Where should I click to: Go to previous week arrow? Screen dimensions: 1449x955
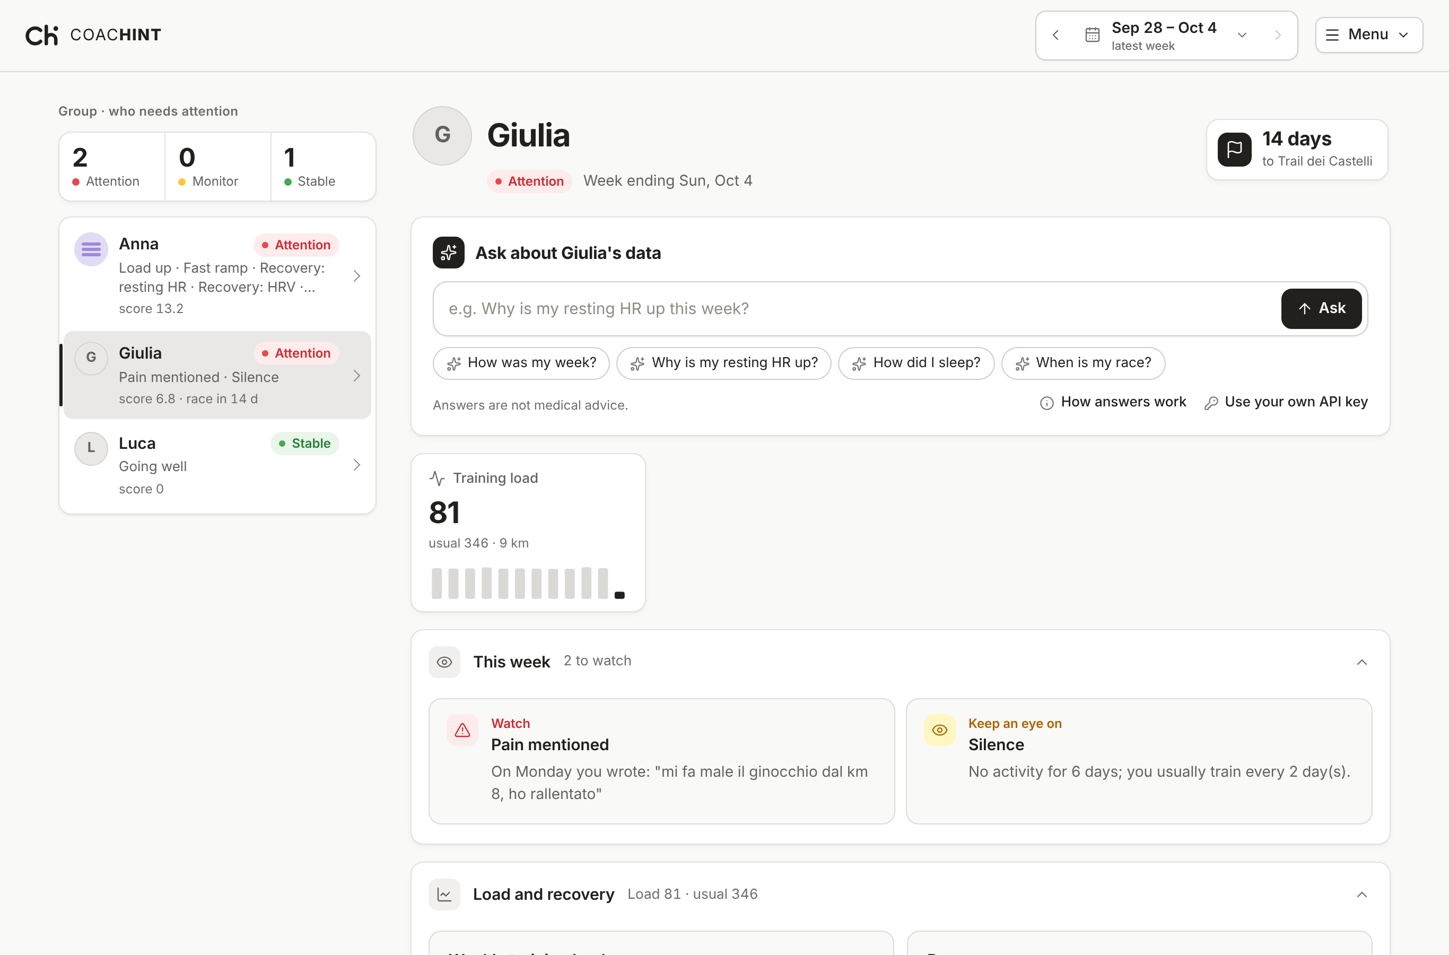coord(1055,36)
